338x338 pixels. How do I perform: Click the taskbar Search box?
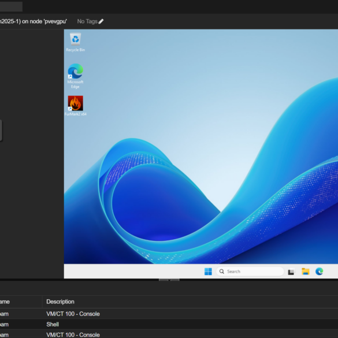[250, 272]
